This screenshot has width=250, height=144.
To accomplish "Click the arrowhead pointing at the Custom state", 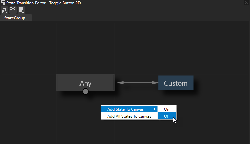I will 155,82.
